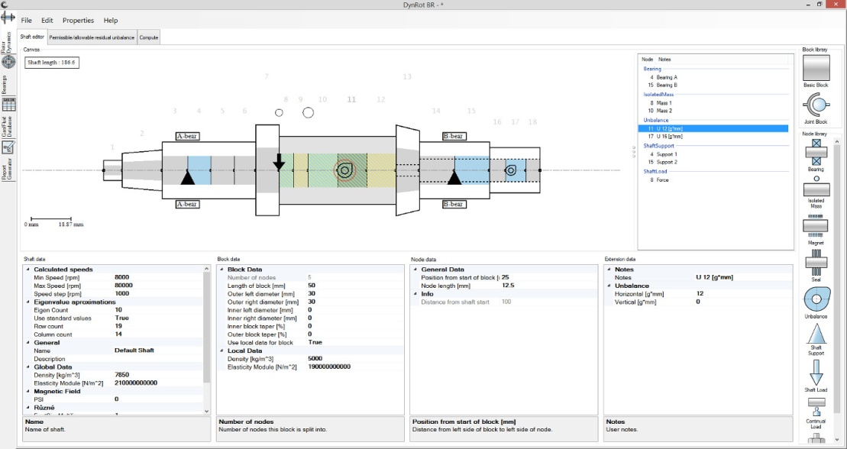
Task: Switch to the Compute tab
Action: 149,37
